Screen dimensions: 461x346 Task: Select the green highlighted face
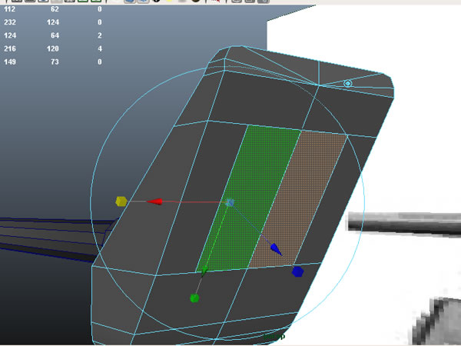[249, 197]
